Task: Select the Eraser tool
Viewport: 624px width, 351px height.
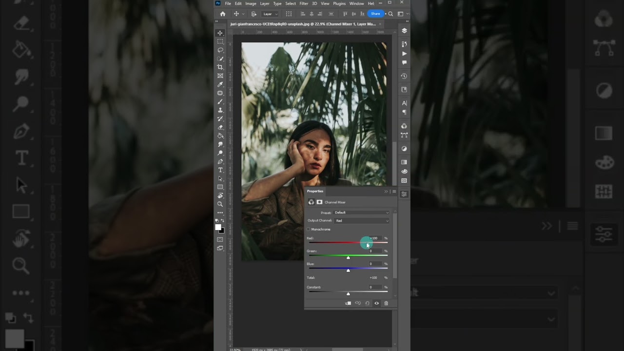Action: coord(220,127)
